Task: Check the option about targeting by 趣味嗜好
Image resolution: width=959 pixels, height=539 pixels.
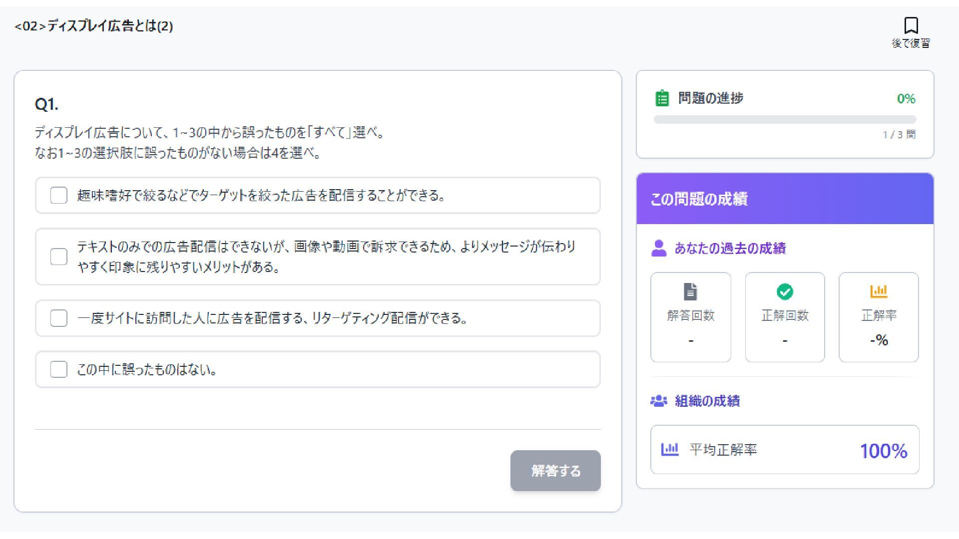Action: pos(59,195)
